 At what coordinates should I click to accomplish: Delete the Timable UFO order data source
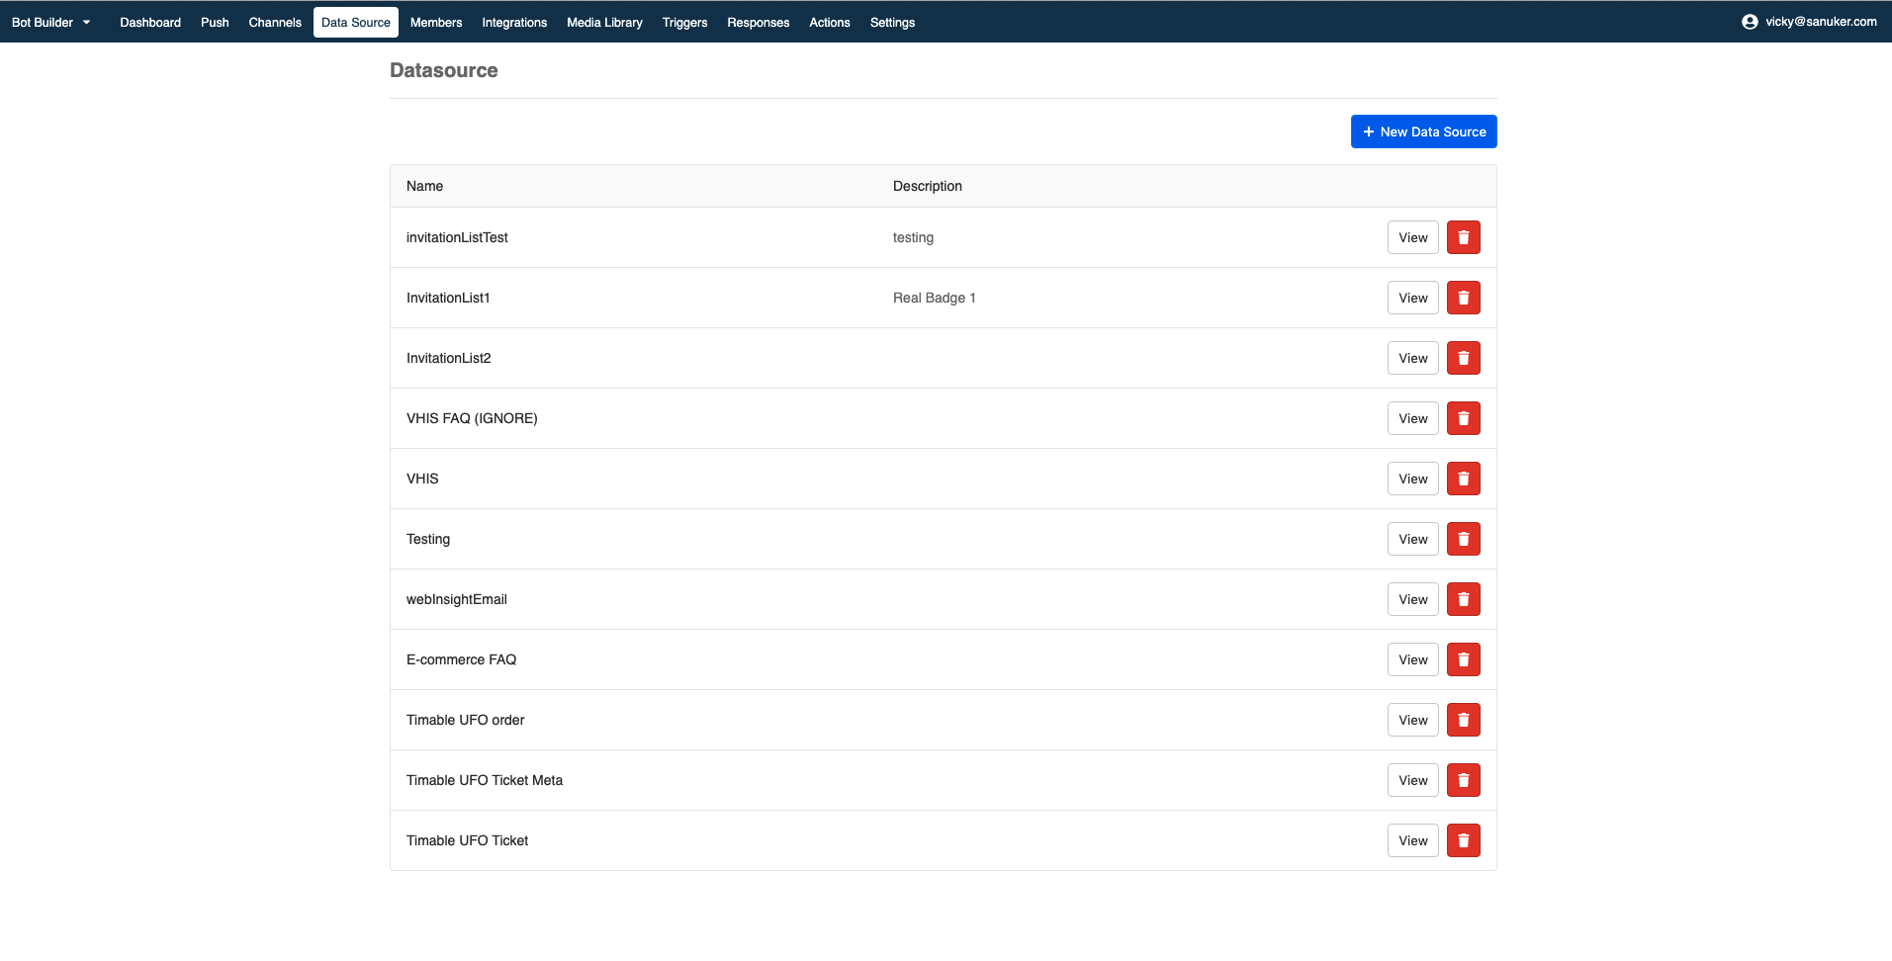pyautogui.click(x=1463, y=720)
